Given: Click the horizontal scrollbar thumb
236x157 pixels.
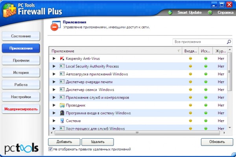Looking at the screenshot, I should pos(137,133).
